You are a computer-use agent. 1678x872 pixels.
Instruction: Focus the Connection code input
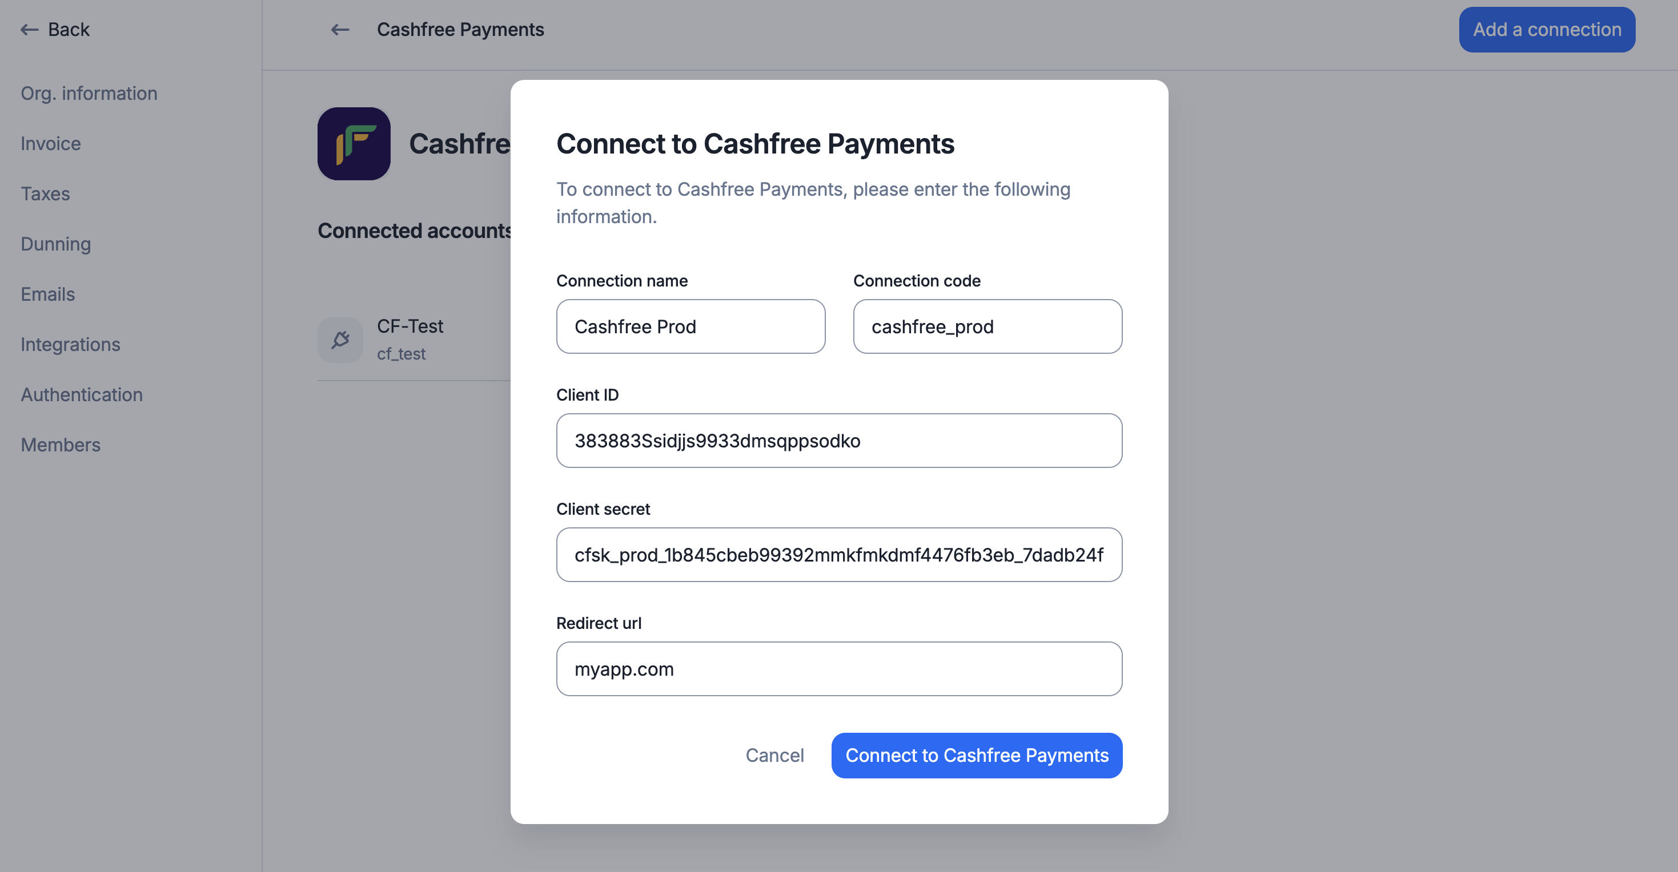click(x=987, y=326)
